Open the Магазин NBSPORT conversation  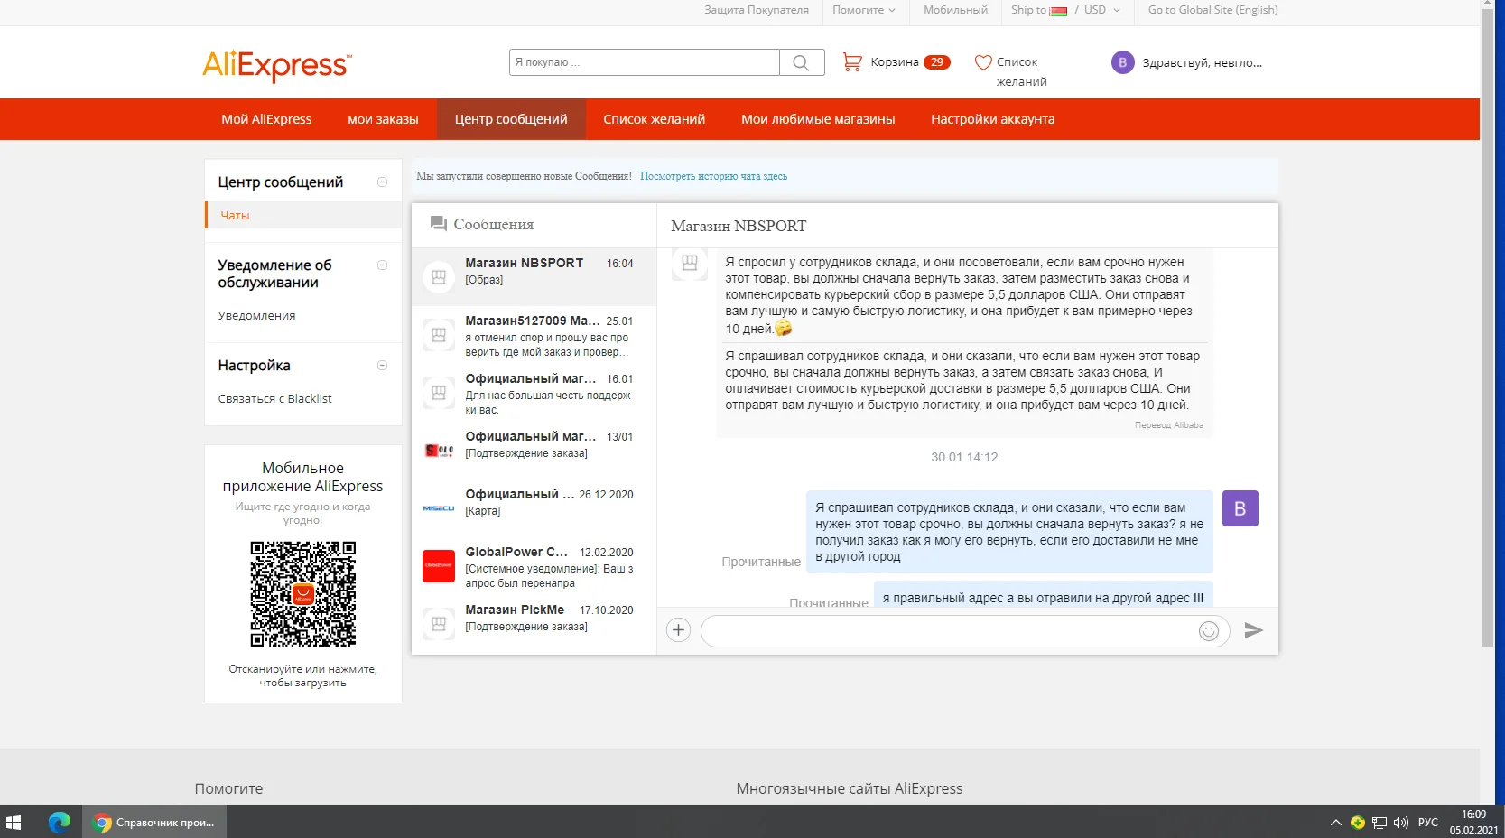(534, 277)
